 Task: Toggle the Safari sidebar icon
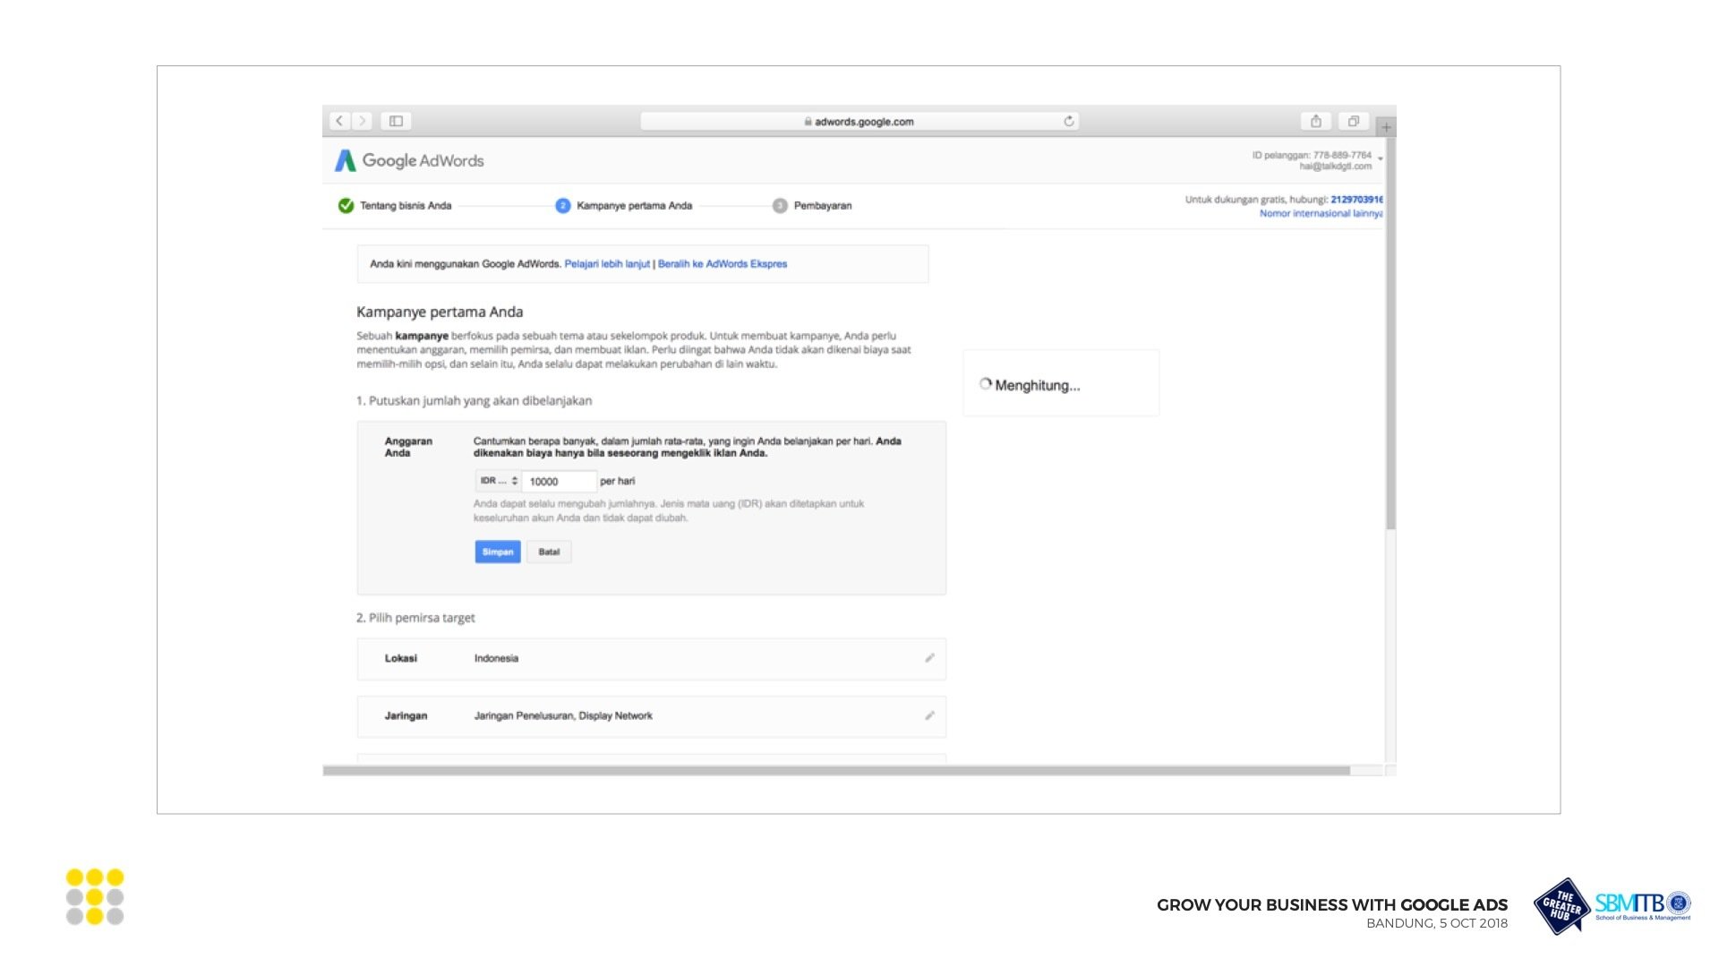[x=396, y=121]
